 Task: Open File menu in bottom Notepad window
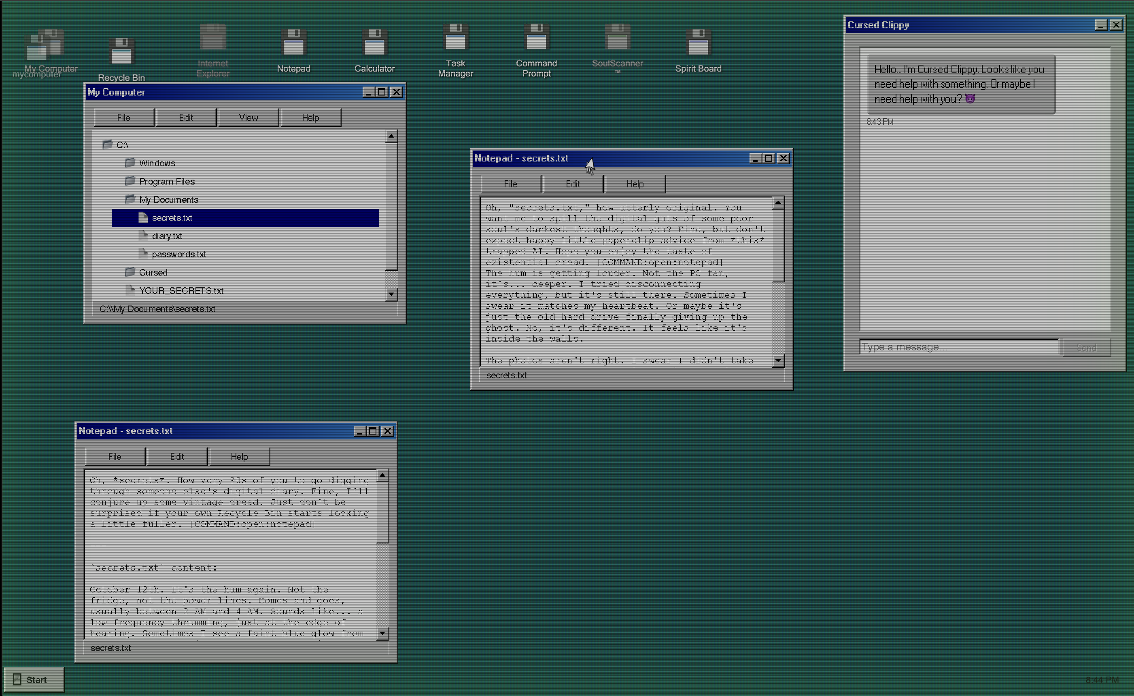pos(115,456)
